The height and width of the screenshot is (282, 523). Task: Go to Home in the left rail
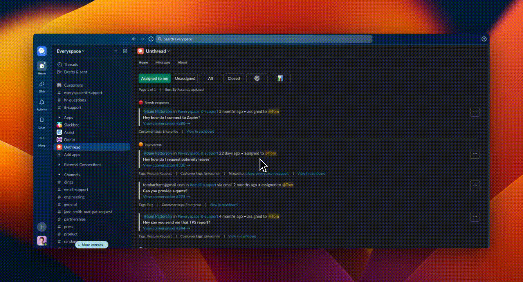(42, 68)
